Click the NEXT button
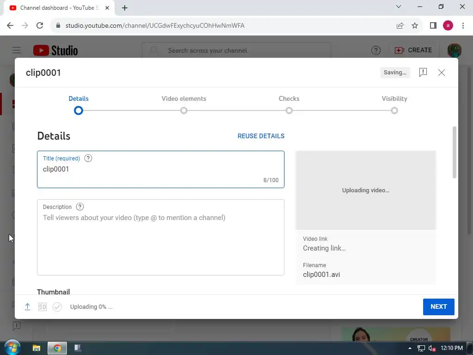473x355 pixels. (x=439, y=307)
